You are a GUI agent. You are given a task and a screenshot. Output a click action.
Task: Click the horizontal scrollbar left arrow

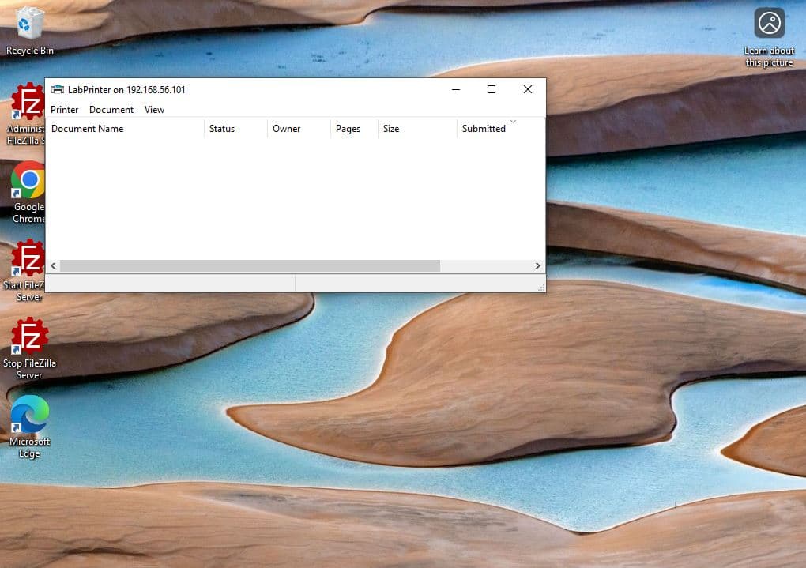[53, 267]
